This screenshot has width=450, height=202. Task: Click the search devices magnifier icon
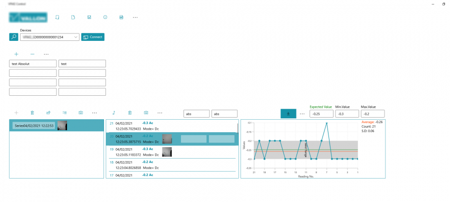pyautogui.click(x=13, y=37)
